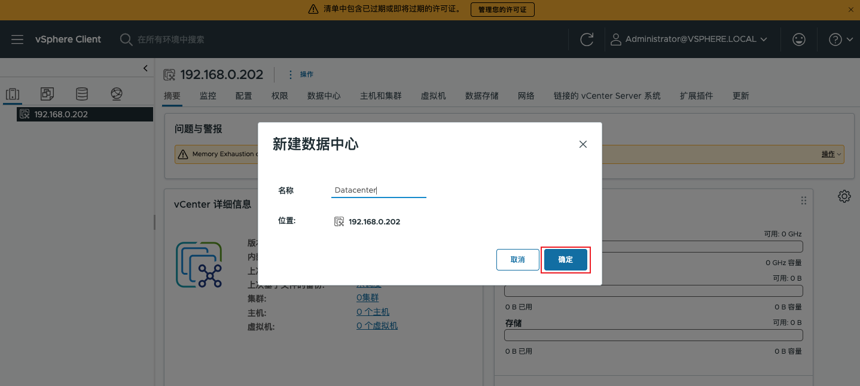Switch to the 主机和集群 tab
Screen dimensions: 860x386
tap(381, 96)
